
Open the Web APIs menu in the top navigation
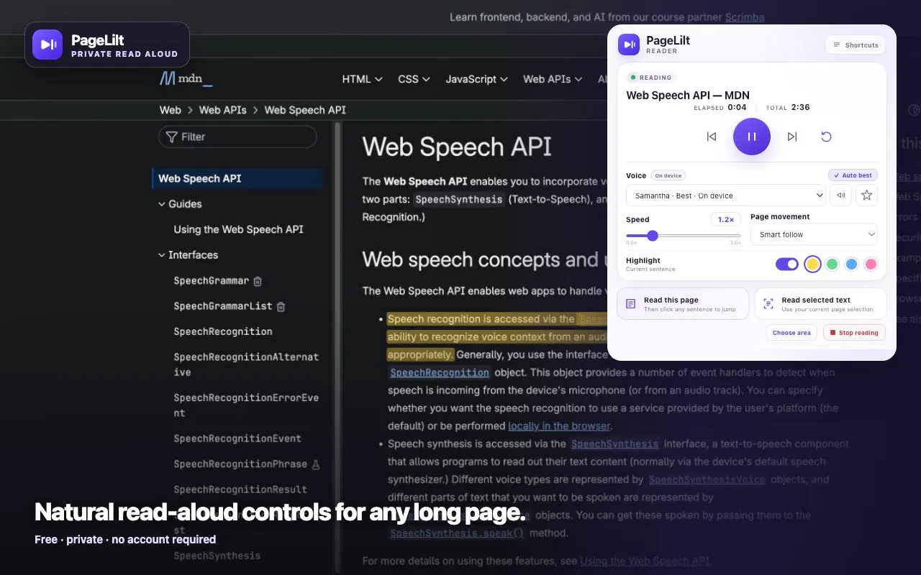tap(553, 79)
